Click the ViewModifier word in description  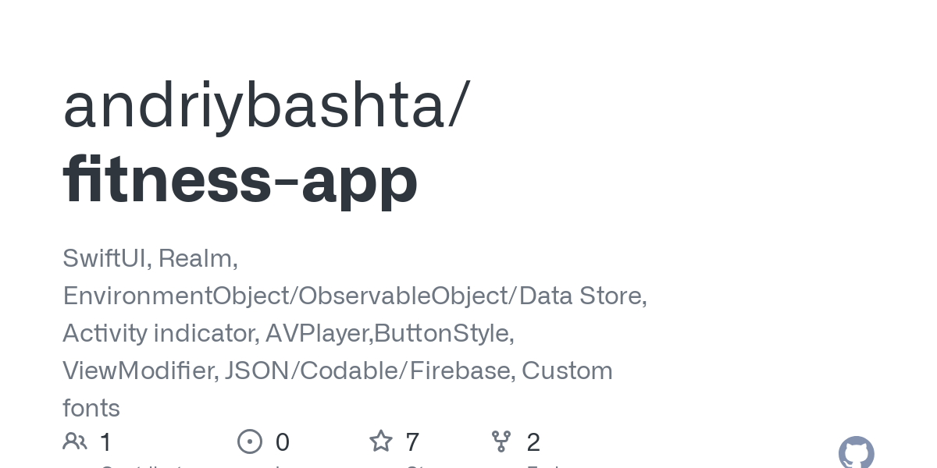140,370
